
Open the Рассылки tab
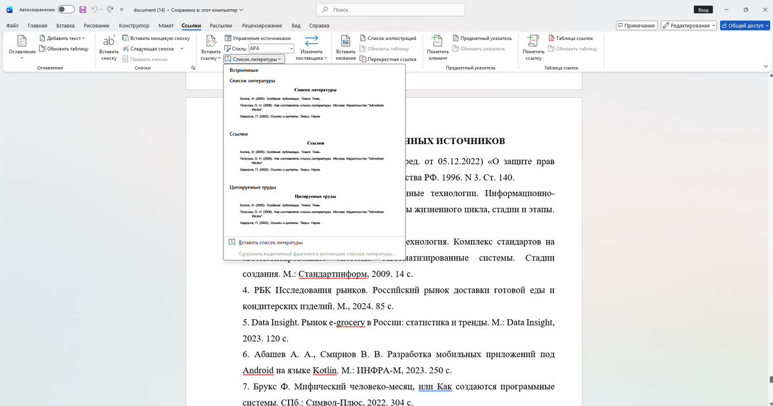point(221,26)
